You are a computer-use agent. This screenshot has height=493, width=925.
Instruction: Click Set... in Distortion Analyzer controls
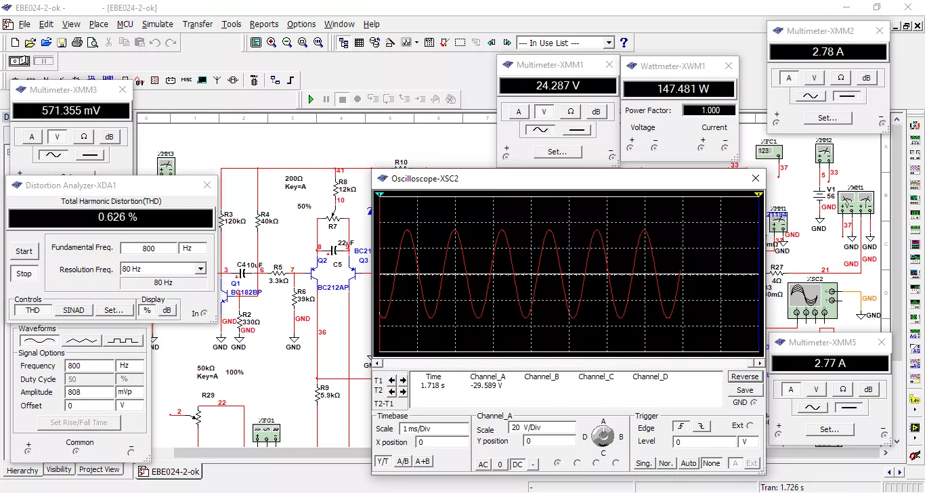click(114, 310)
